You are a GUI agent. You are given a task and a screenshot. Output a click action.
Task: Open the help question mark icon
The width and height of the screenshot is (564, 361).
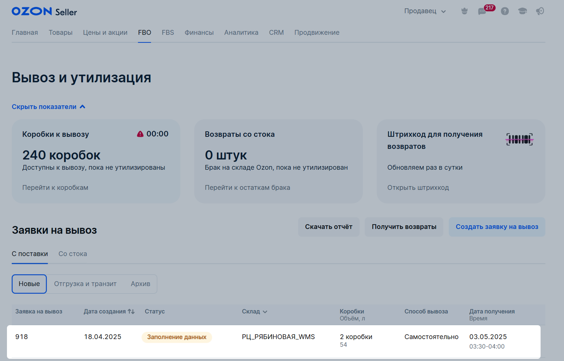tap(505, 11)
